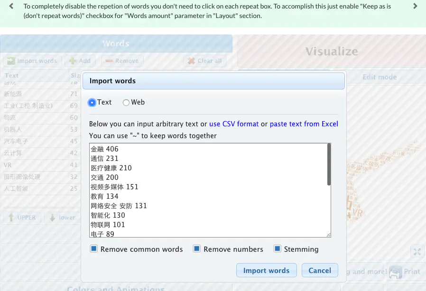This screenshot has height=291, width=426.
Task: Click the 金融 406 line in text area
Action: tap(104, 149)
